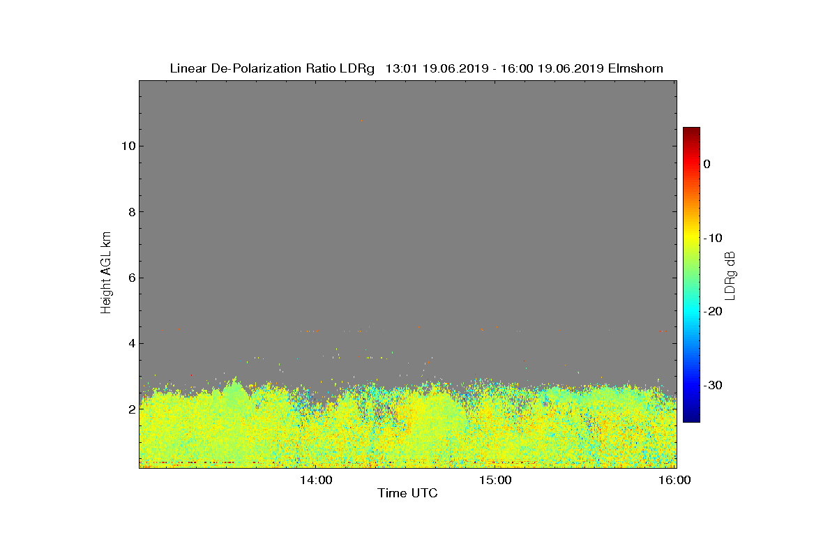
Task: Click the '2' height axis label
Action: [131, 409]
